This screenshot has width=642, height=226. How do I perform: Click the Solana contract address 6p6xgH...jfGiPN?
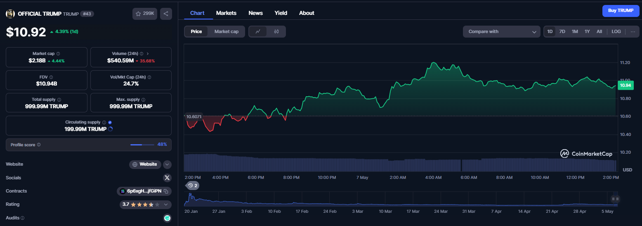[144, 191]
